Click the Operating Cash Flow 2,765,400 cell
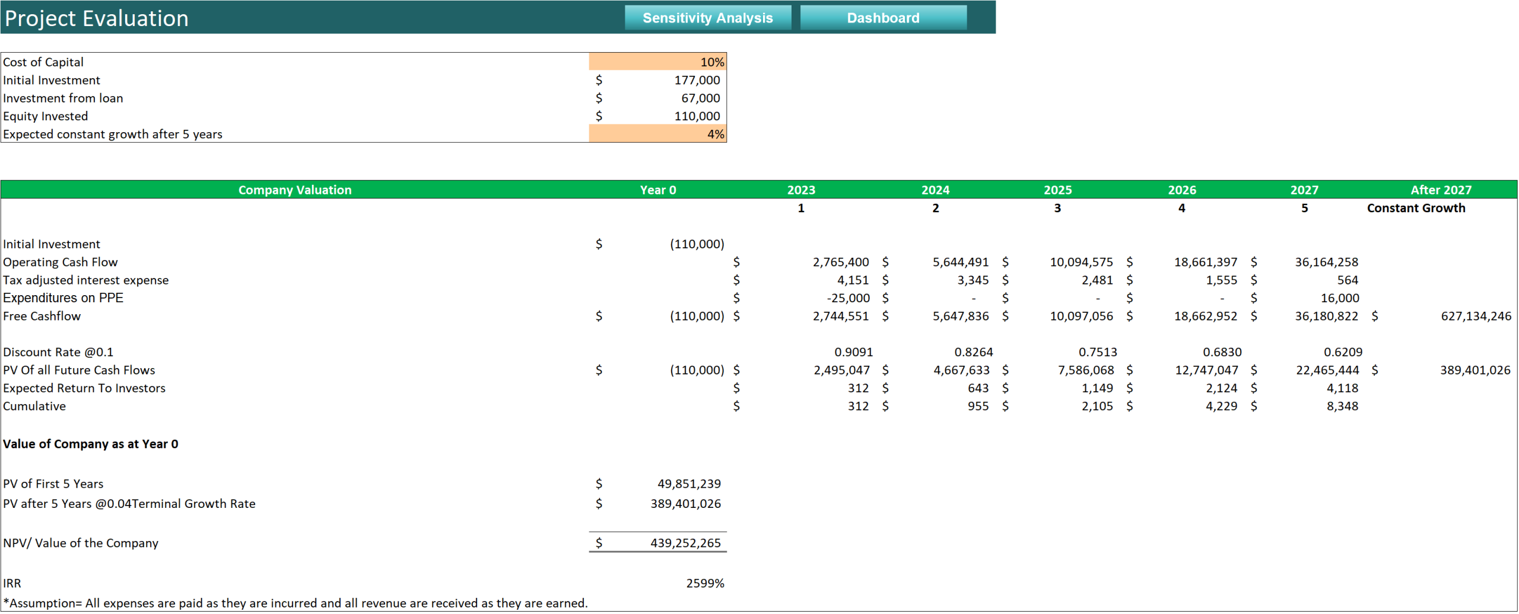Viewport: 1519px width, 614px height. (840, 261)
